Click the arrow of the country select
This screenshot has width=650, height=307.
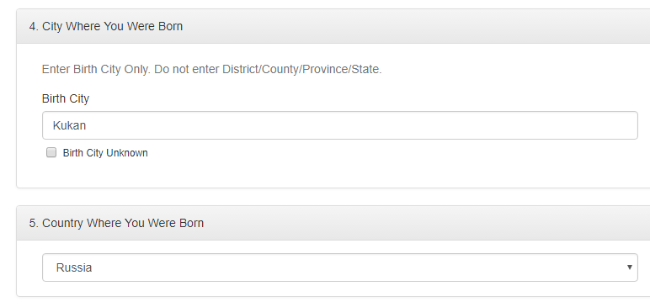629,267
